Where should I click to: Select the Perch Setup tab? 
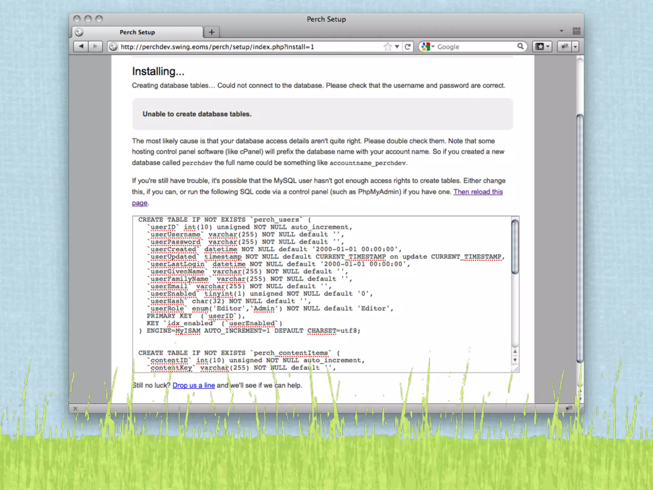point(137,32)
